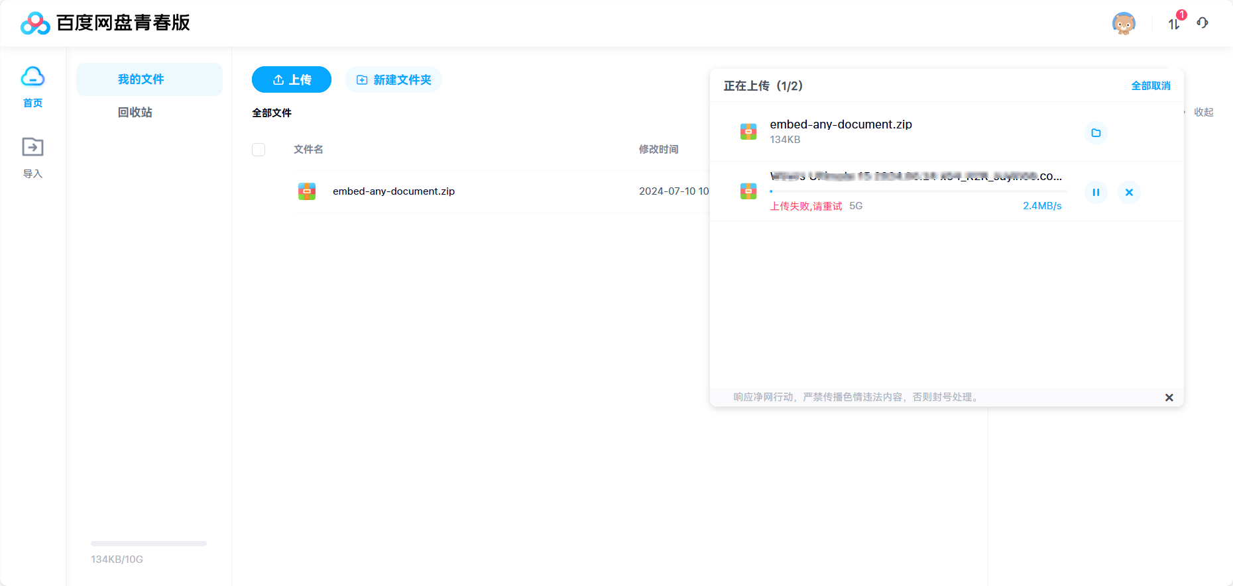
Task: Dismiss the content policy notice
Action: tap(1169, 397)
